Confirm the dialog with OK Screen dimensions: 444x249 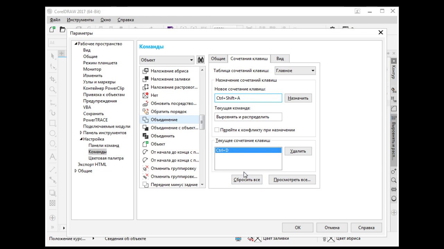pyautogui.click(x=298, y=228)
